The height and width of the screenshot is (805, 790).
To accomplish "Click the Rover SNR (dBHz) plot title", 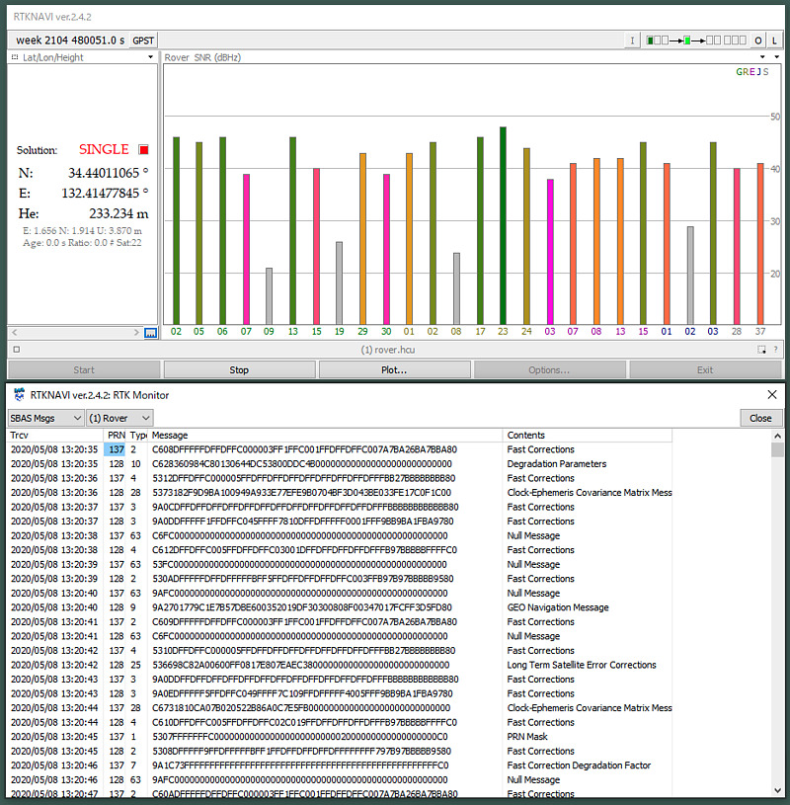I will click(202, 57).
